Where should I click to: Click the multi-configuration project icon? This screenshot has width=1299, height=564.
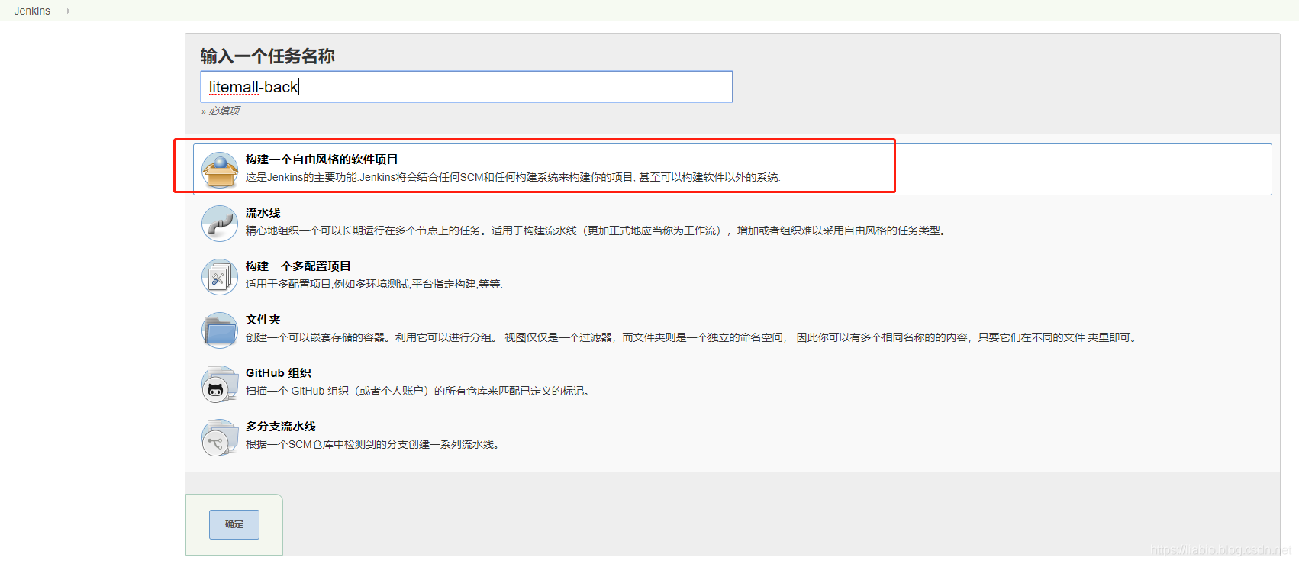pyautogui.click(x=220, y=276)
